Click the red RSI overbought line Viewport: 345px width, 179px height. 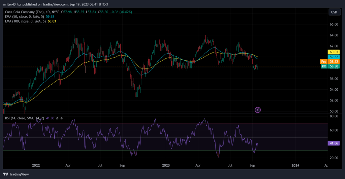pos(165,123)
